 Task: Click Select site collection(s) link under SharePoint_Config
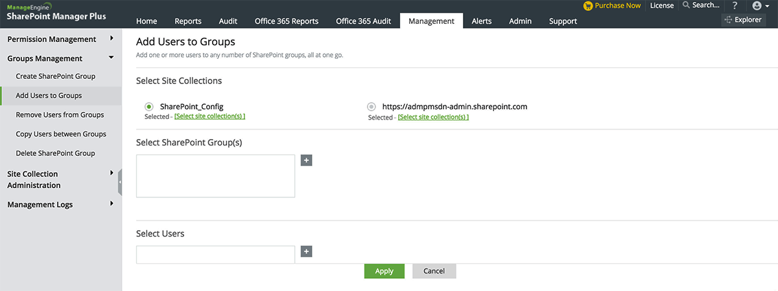pyautogui.click(x=209, y=116)
